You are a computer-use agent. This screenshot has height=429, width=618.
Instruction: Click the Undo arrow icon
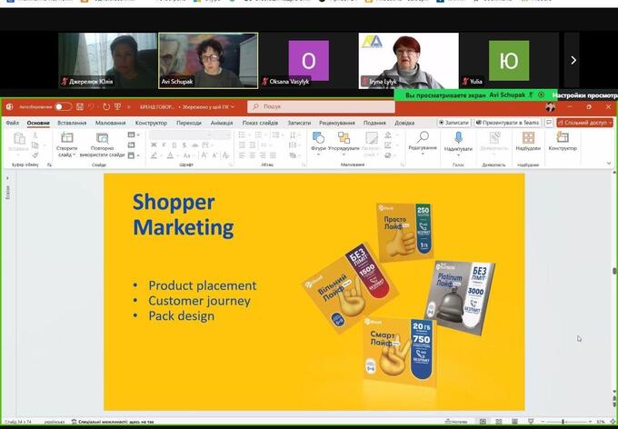(x=91, y=107)
